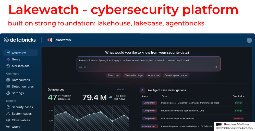
Task: Click the attachment paperclip icon
Action: (x=85, y=67)
